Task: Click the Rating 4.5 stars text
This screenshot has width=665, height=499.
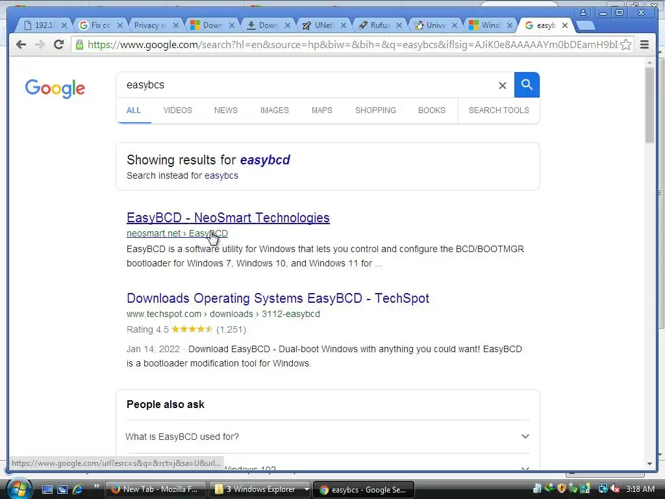Action: click(186, 329)
